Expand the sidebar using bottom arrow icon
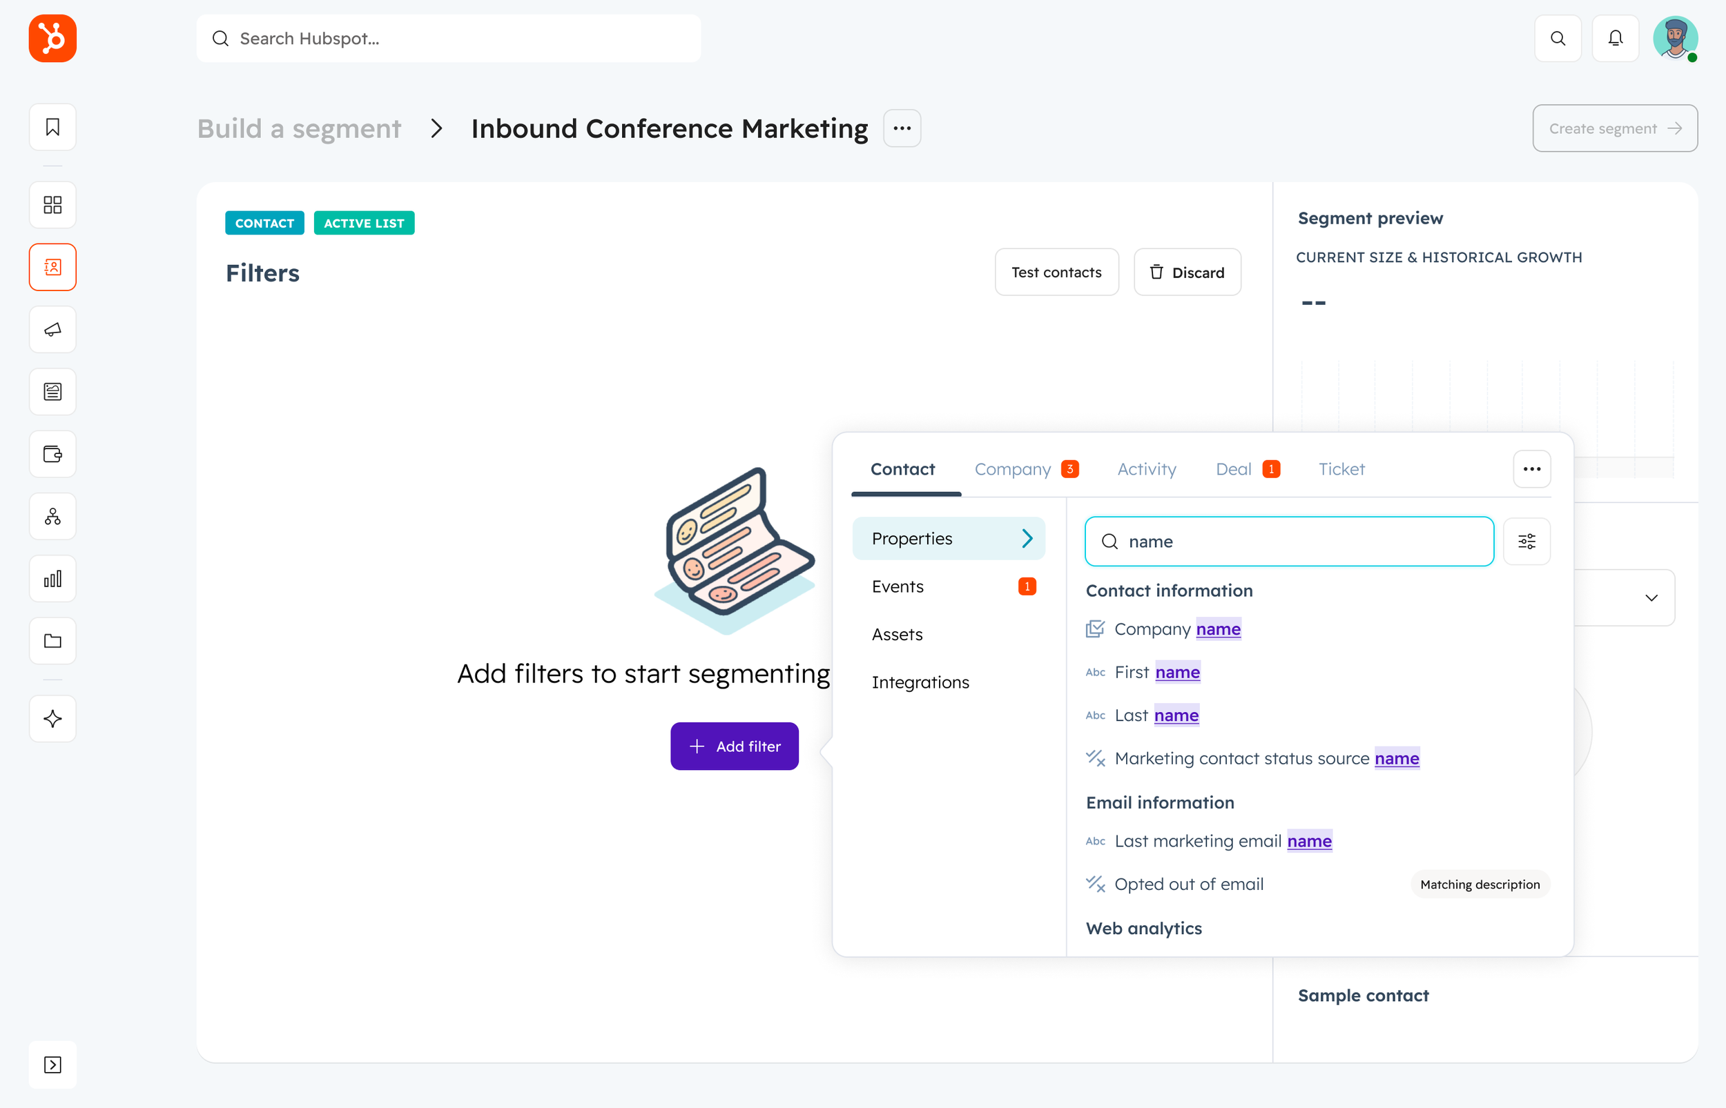Viewport: 1726px width, 1108px height. (x=52, y=1064)
